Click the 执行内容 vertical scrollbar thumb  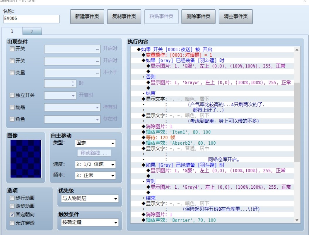pyautogui.click(x=297, y=122)
